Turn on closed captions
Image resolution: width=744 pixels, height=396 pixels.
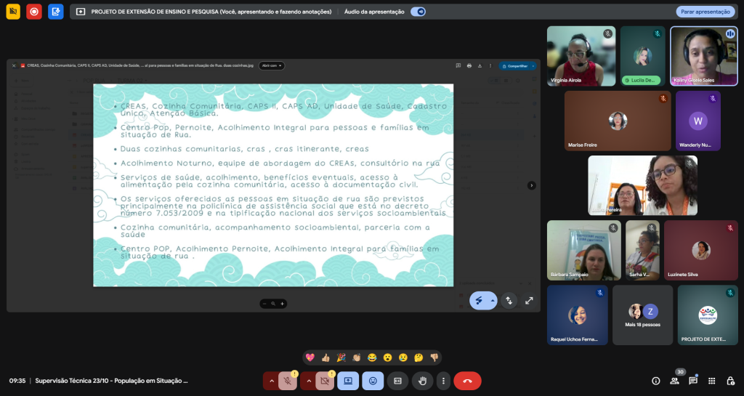tap(397, 381)
